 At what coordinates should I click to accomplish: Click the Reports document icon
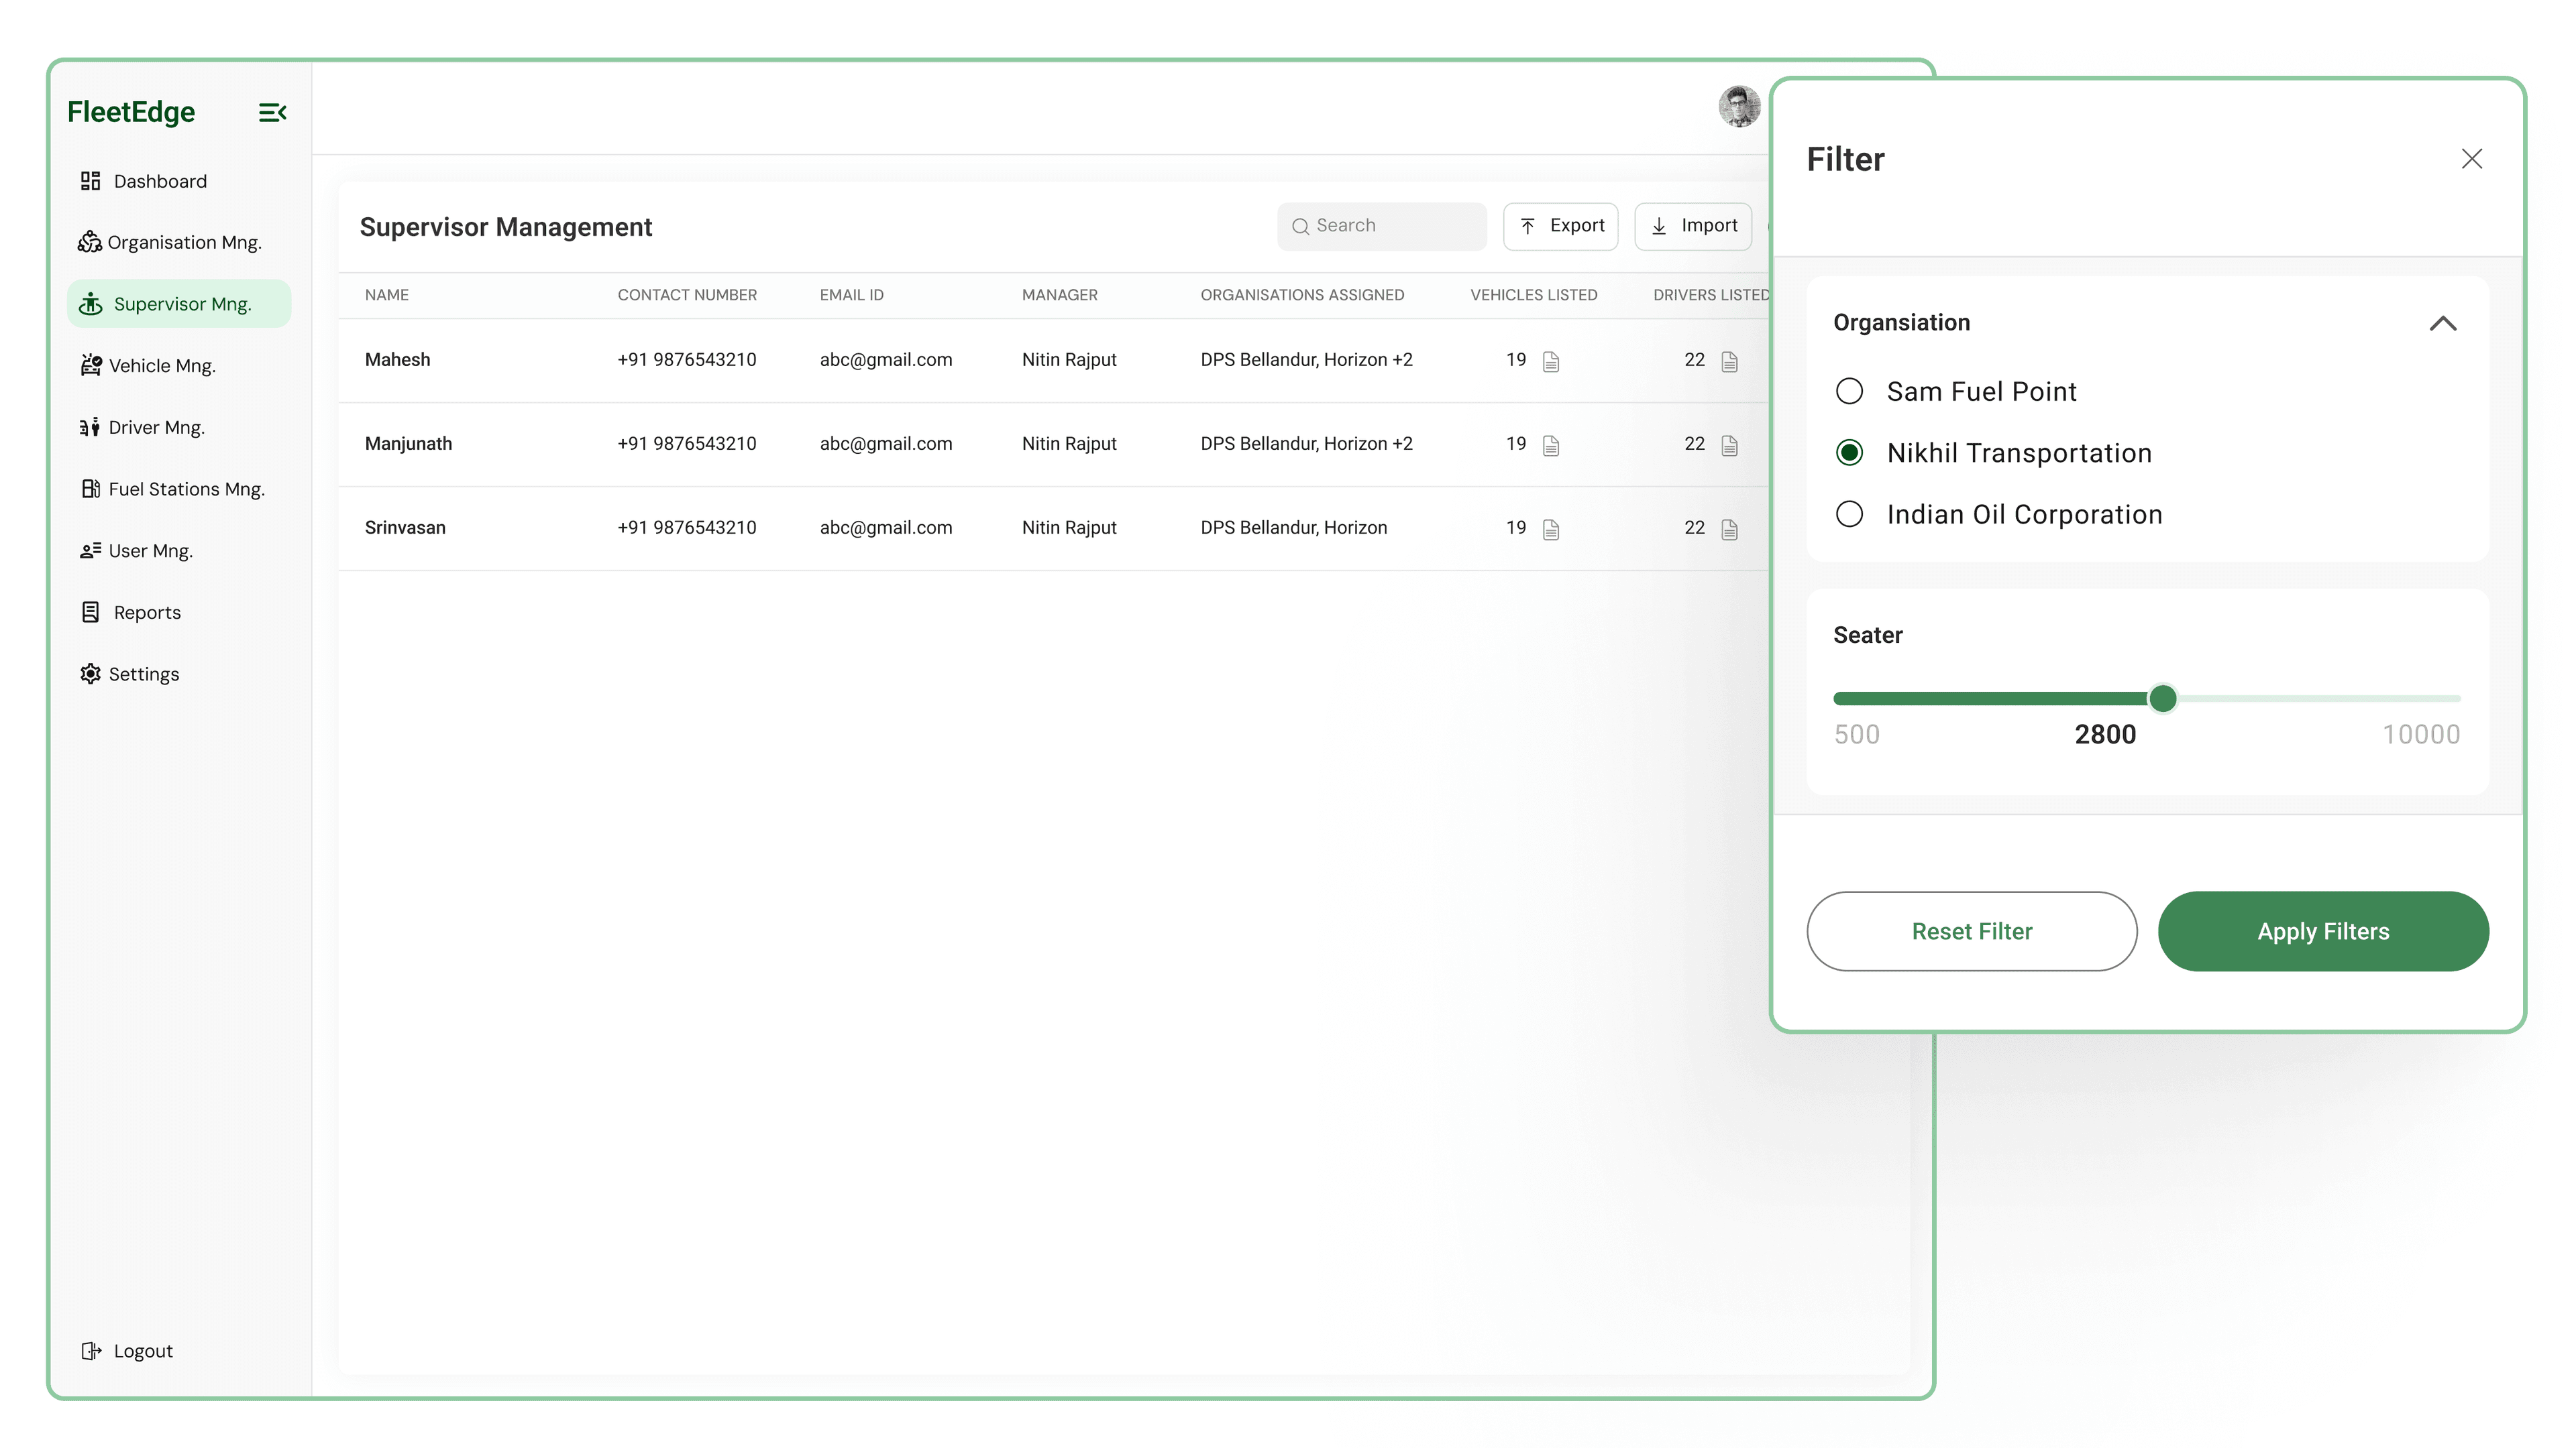click(91, 613)
